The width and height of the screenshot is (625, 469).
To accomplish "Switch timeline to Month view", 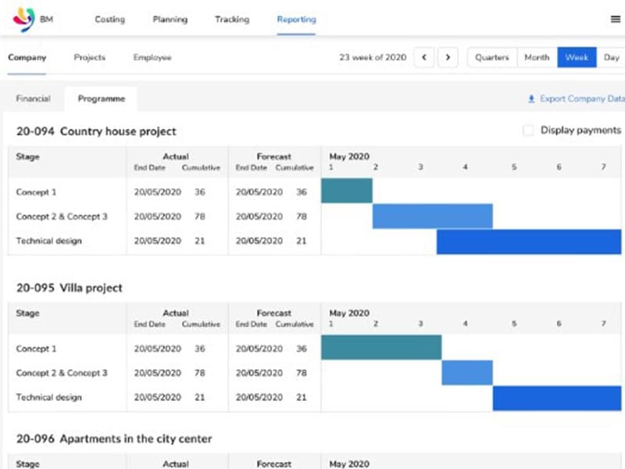I will click(x=537, y=58).
